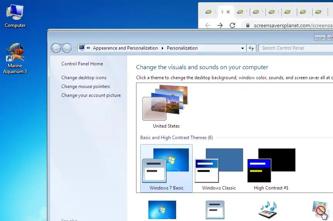The height and width of the screenshot is (221, 333).
Task: Open Change your account picture link
Action: [91, 95]
